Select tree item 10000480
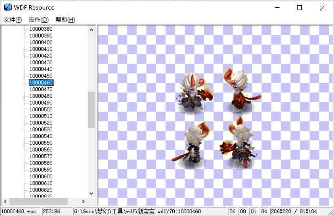Image resolution: width=334 pixels, height=216 pixels. [41, 96]
